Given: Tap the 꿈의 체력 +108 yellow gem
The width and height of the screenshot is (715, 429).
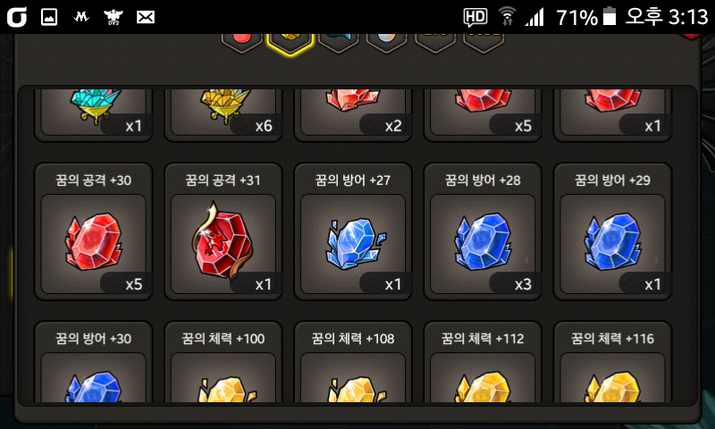Looking at the screenshot, I should point(353,362).
